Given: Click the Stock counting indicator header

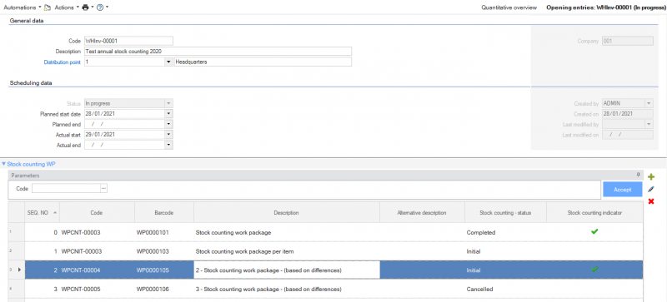Looking at the screenshot, I should (x=594, y=213).
